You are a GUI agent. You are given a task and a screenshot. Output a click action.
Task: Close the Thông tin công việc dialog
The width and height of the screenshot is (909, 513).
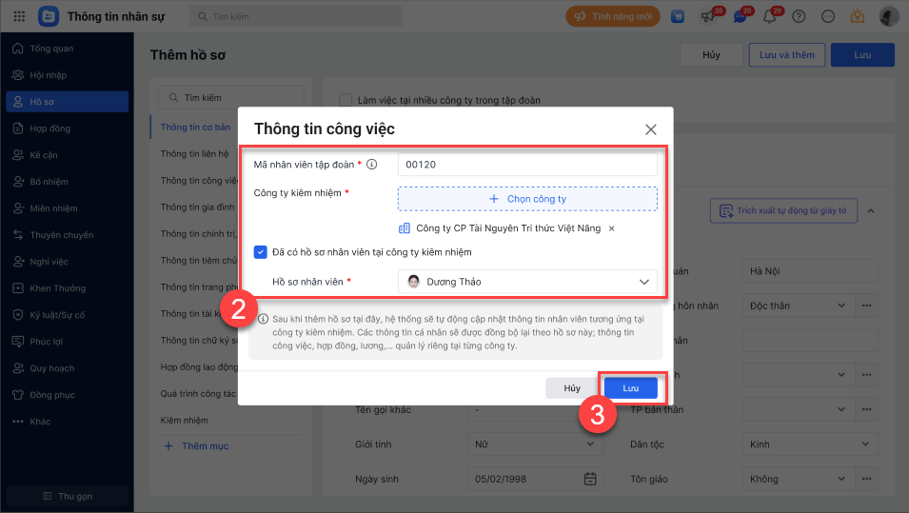pos(651,129)
